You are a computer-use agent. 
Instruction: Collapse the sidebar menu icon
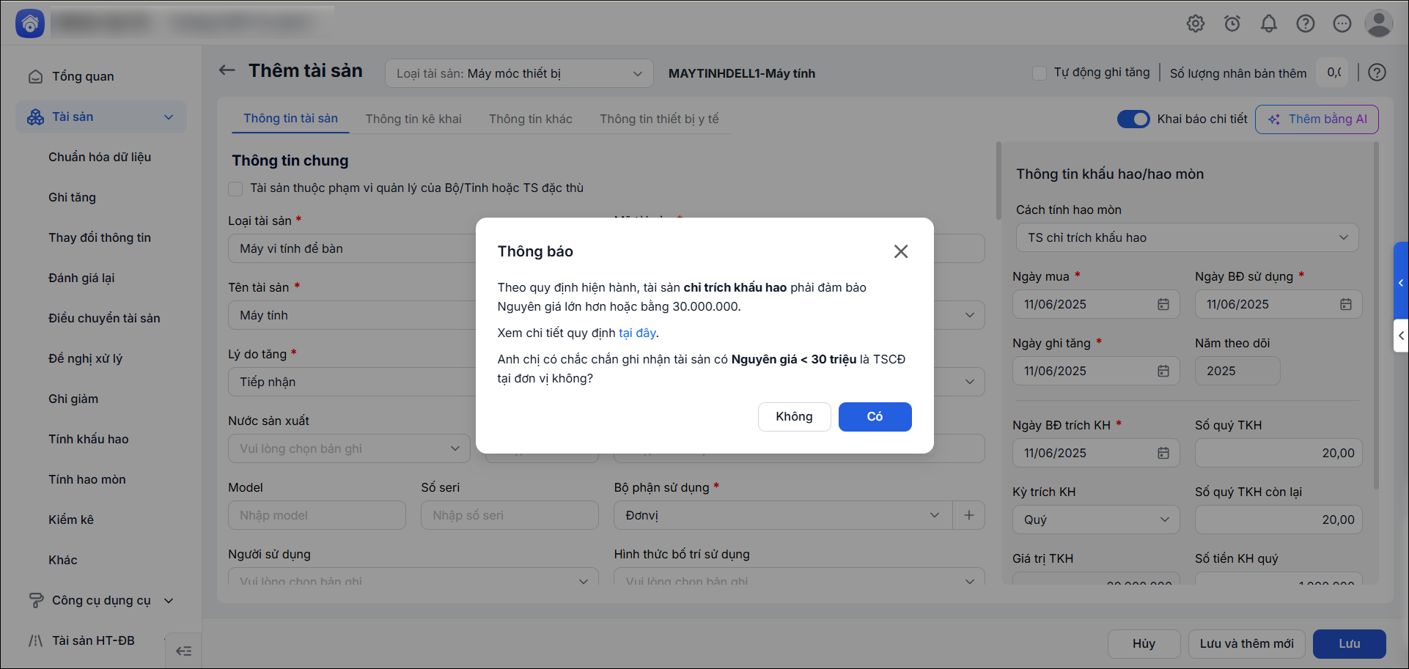(x=184, y=651)
